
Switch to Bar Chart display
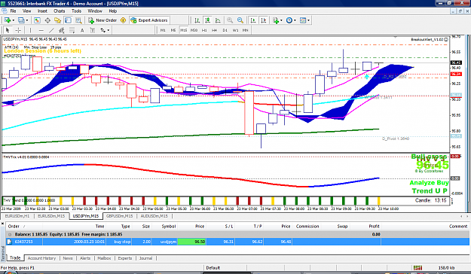pos(197,20)
